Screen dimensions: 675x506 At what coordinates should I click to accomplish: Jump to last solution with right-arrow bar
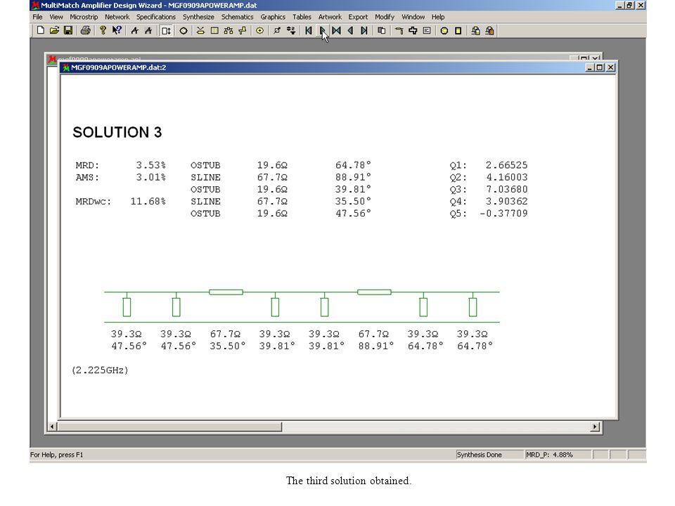pos(364,30)
